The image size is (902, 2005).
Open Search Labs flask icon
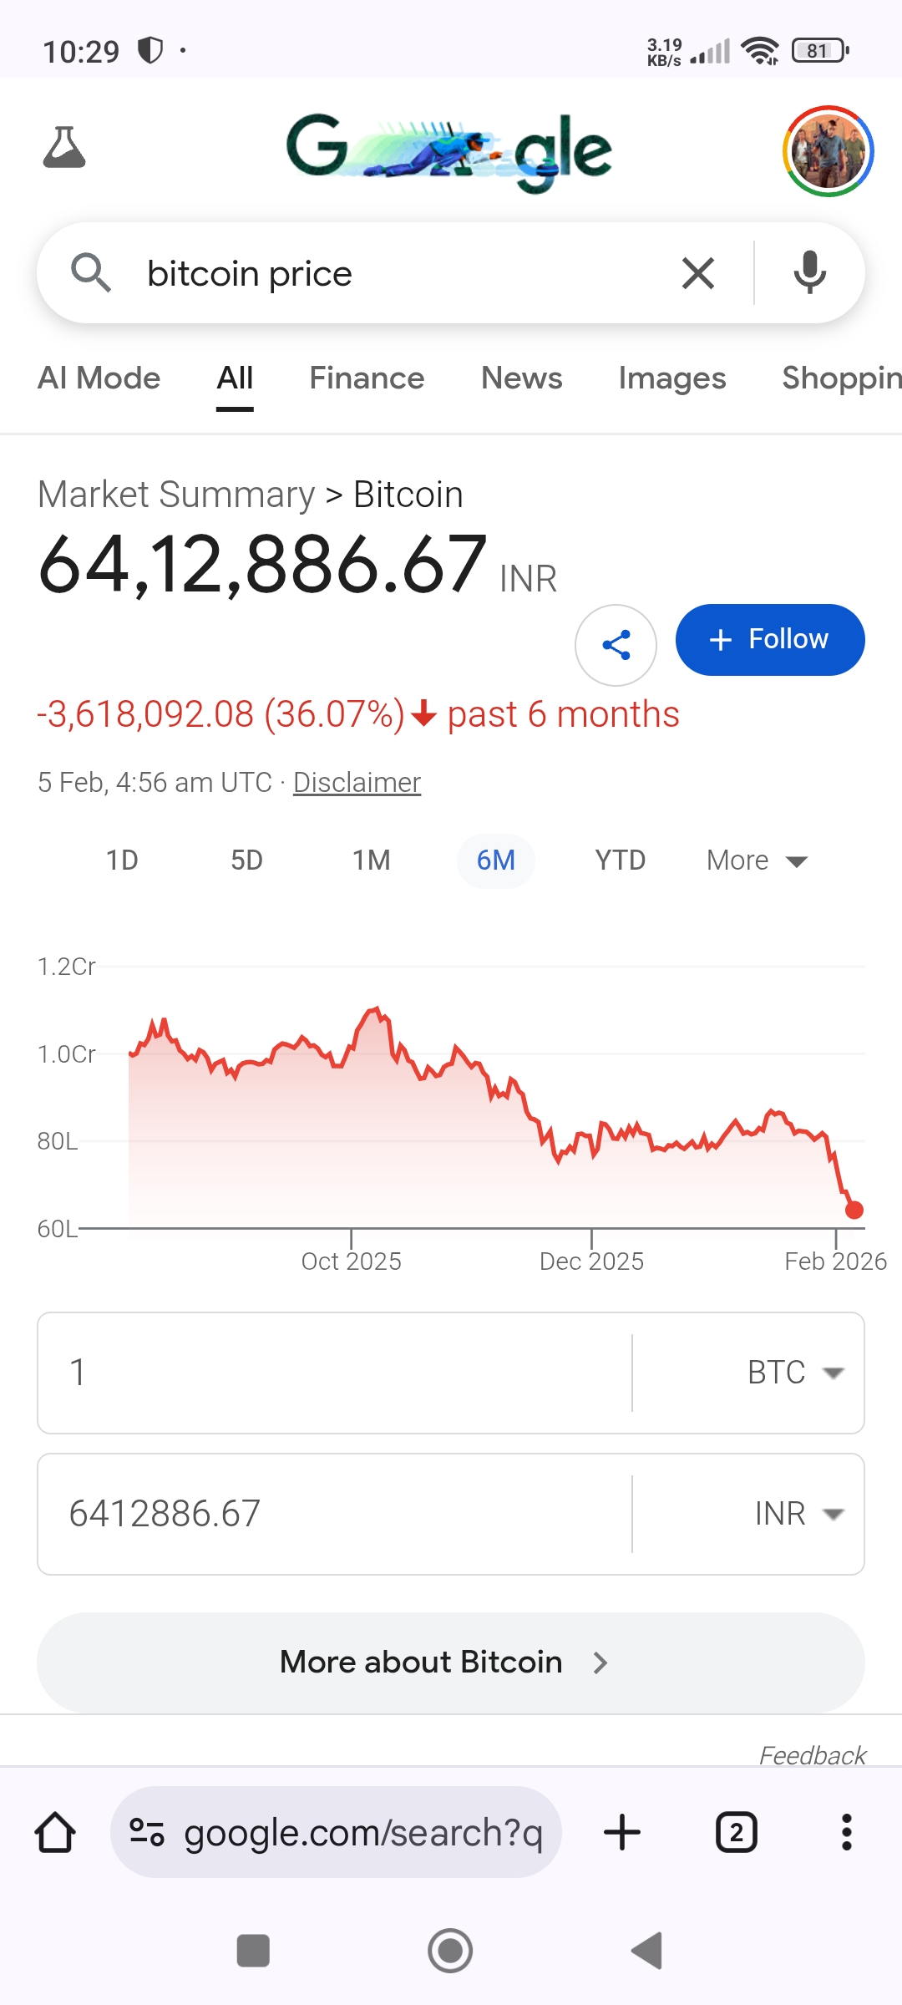64,148
